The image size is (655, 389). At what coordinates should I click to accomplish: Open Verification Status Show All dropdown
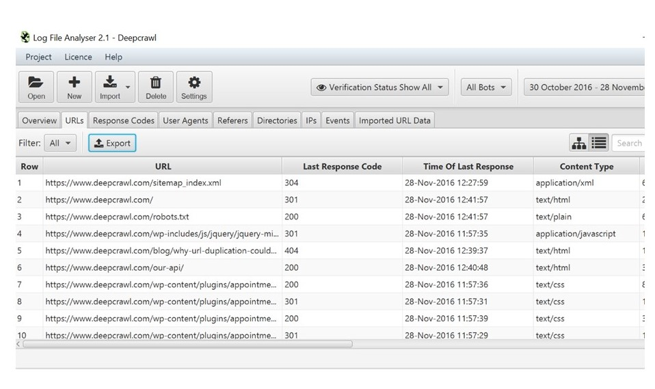point(379,88)
